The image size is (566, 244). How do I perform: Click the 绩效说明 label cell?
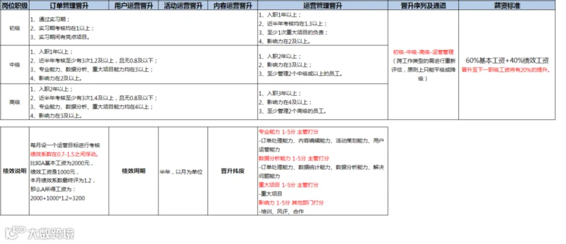click(x=15, y=171)
